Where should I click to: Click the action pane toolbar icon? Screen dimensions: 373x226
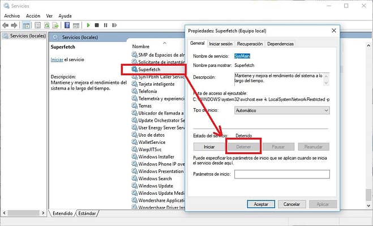click(x=76, y=25)
